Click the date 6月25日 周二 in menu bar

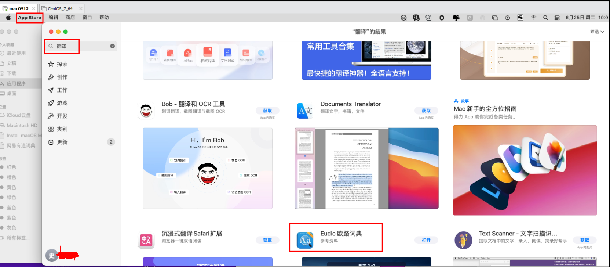[580, 18]
